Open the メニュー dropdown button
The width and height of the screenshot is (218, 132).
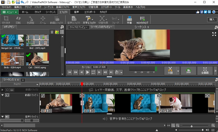pos(9,12)
